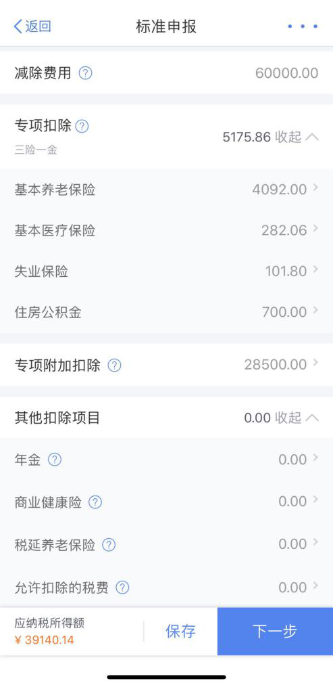The height and width of the screenshot is (685, 333).
Task: Open the help icon next to 专项扣除
Action: click(82, 127)
